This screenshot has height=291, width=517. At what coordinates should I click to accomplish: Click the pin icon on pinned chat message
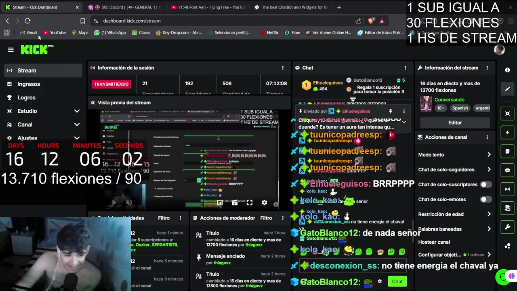(x=391, y=111)
